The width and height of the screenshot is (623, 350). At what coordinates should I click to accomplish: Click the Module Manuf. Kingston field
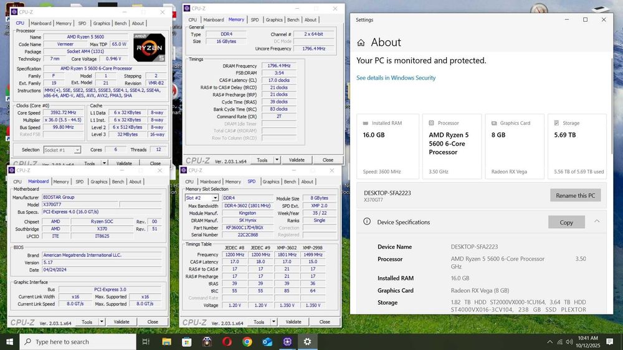coord(247,213)
